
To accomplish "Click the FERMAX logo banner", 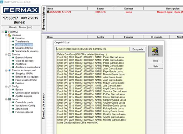I will (21, 10).
